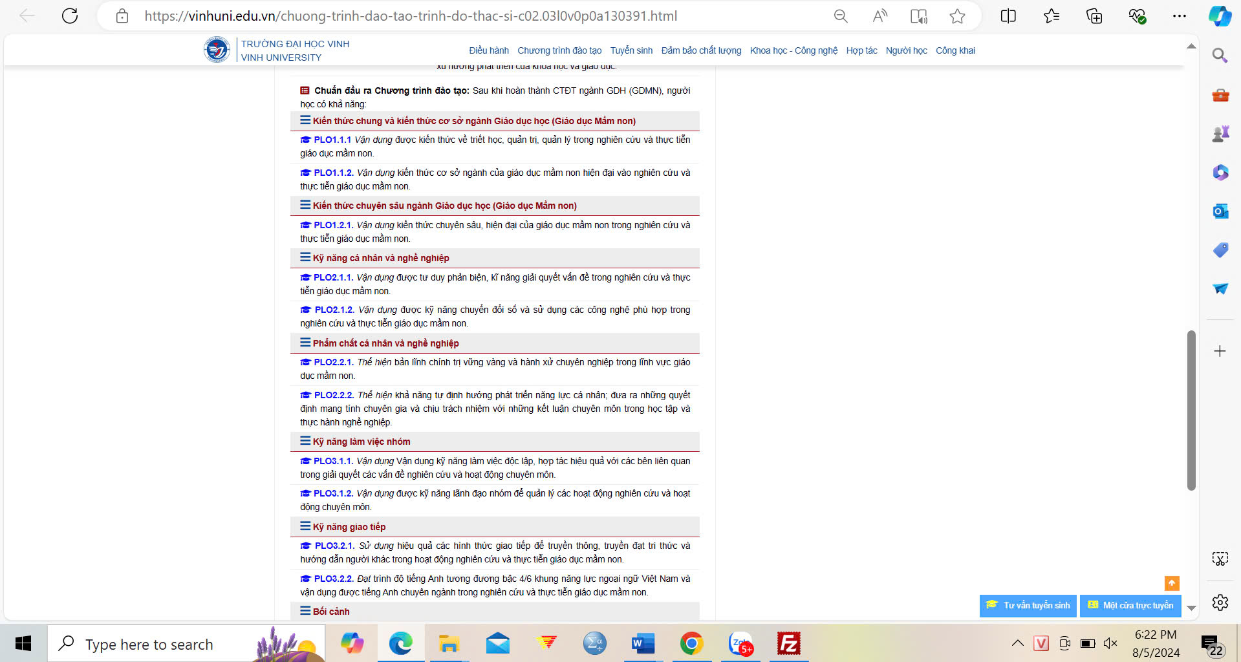Click the zoom out magnifier icon

(841, 16)
